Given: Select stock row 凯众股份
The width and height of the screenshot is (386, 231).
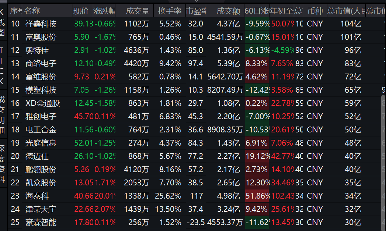Looking at the screenshot, I should click(x=197, y=183).
